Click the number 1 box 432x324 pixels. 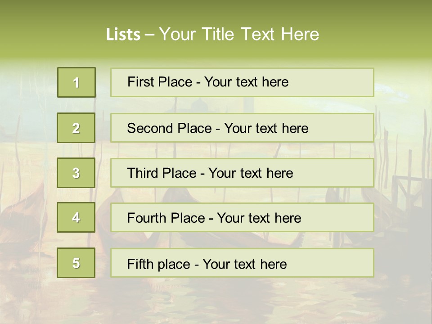pyautogui.click(x=76, y=82)
